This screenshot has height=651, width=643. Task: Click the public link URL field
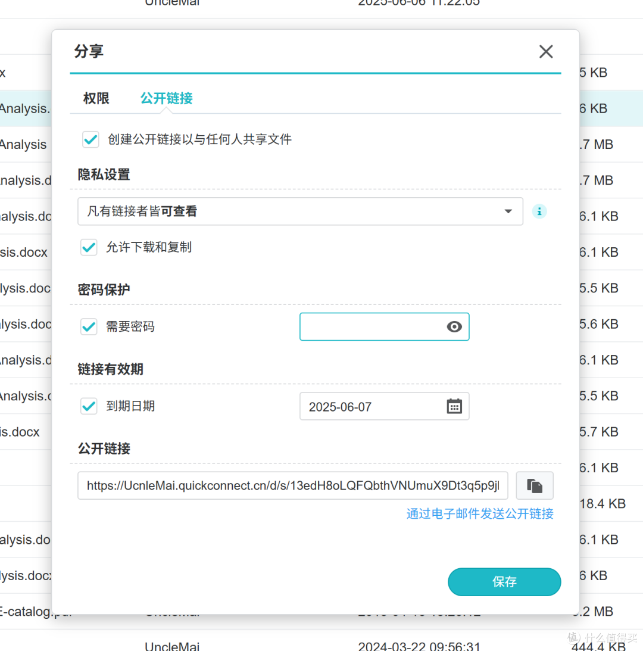293,486
